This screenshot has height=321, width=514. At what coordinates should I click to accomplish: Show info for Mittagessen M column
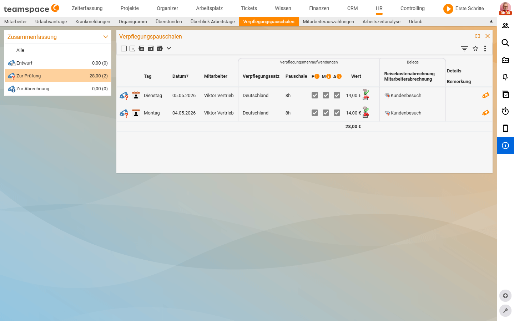[x=329, y=76]
